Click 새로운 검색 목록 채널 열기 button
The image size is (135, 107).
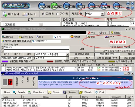[16, 41]
